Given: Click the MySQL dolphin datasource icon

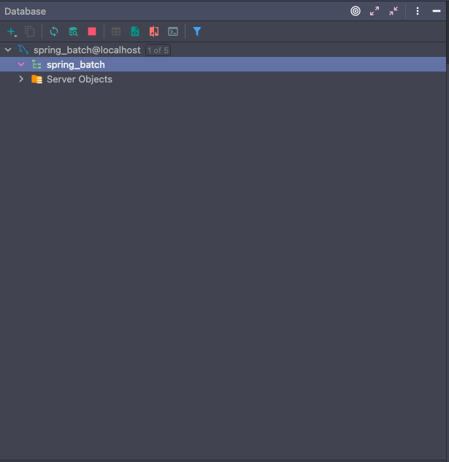Looking at the screenshot, I should (23, 50).
